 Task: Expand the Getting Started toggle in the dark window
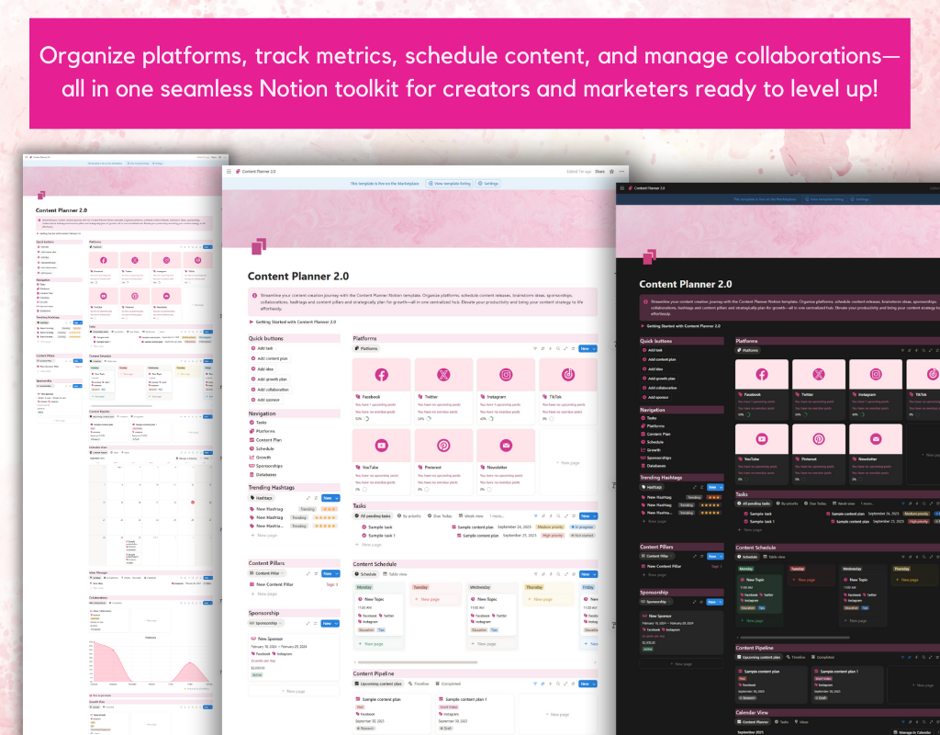tap(642, 326)
